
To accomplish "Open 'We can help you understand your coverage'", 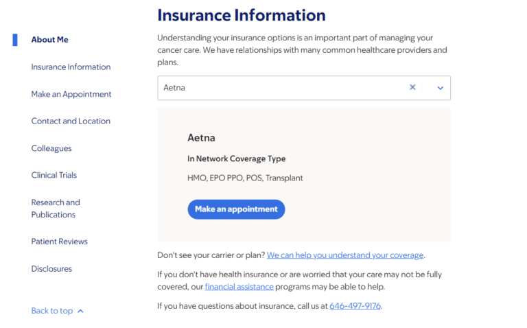I will point(345,255).
